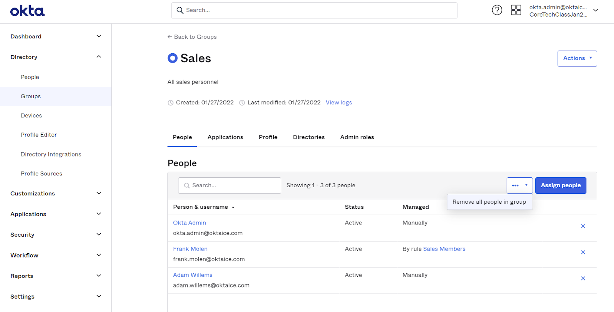Select Remove all people in group
Viewport: 614px width, 312px height.
(489, 202)
